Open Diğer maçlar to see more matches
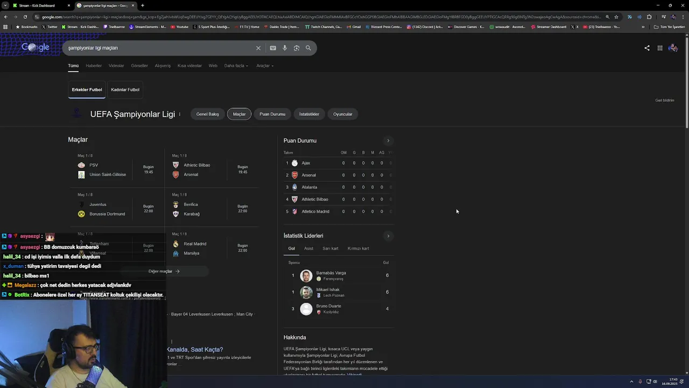The width and height of the screenshot is (689, 388). pyautogui.click(x=164, y=271)
